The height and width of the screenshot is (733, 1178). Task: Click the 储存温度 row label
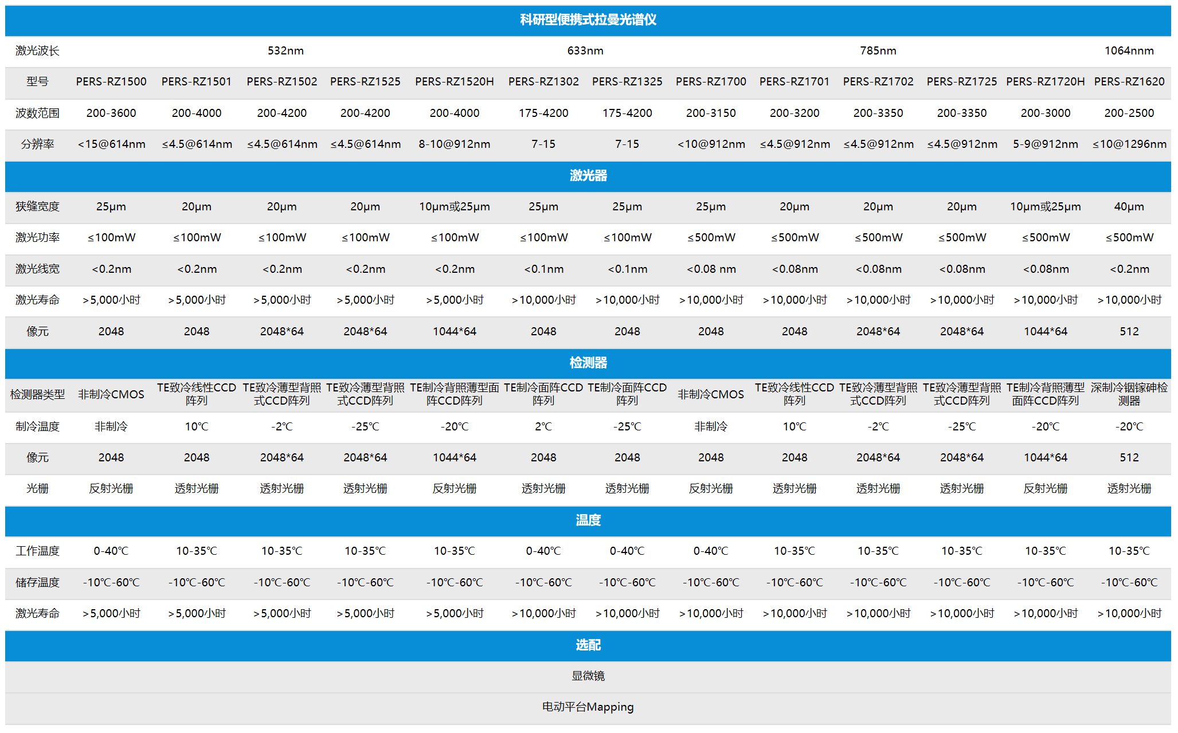37,583
